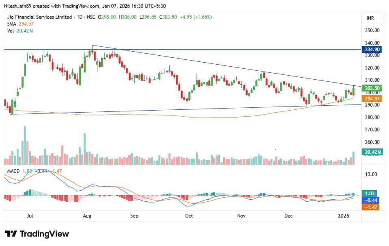Click the TradingView wordmark text
This screenshot has height=246, width=389.
[x=44, y=234]
